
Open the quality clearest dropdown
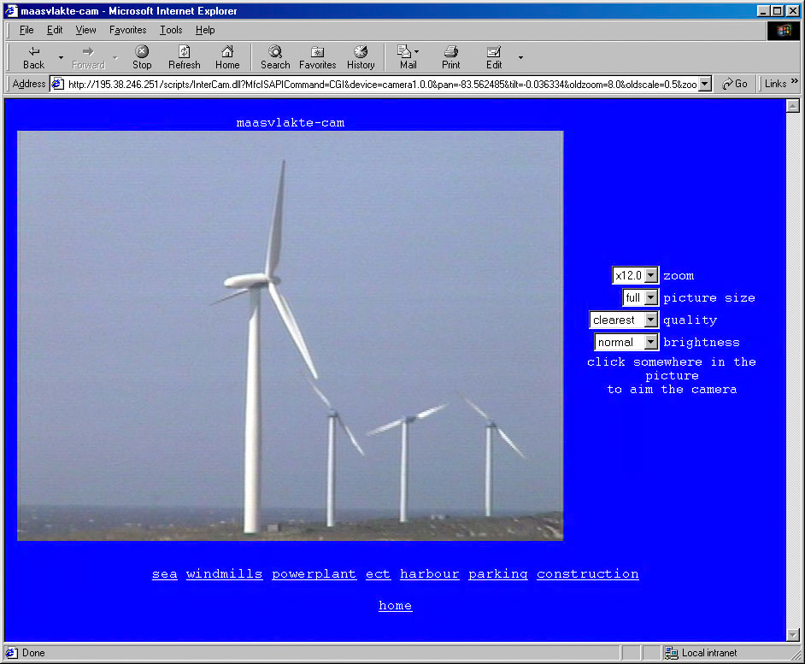pyautogui.click(x=624, y=320)
